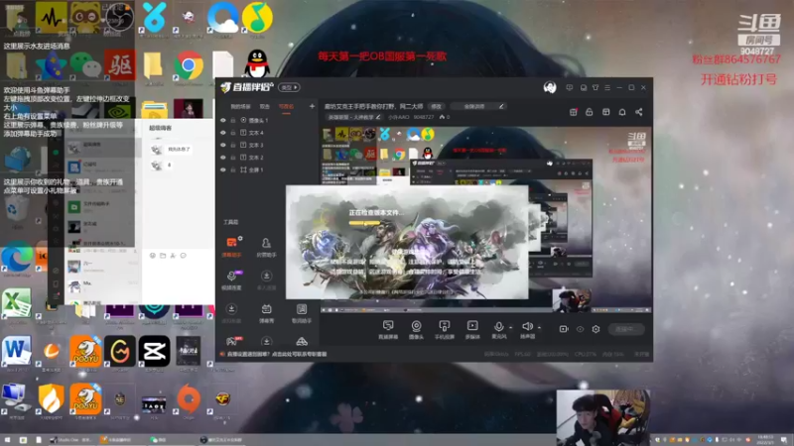
Task: Add screen capture source in bottom bar
Action: (388, 329)
